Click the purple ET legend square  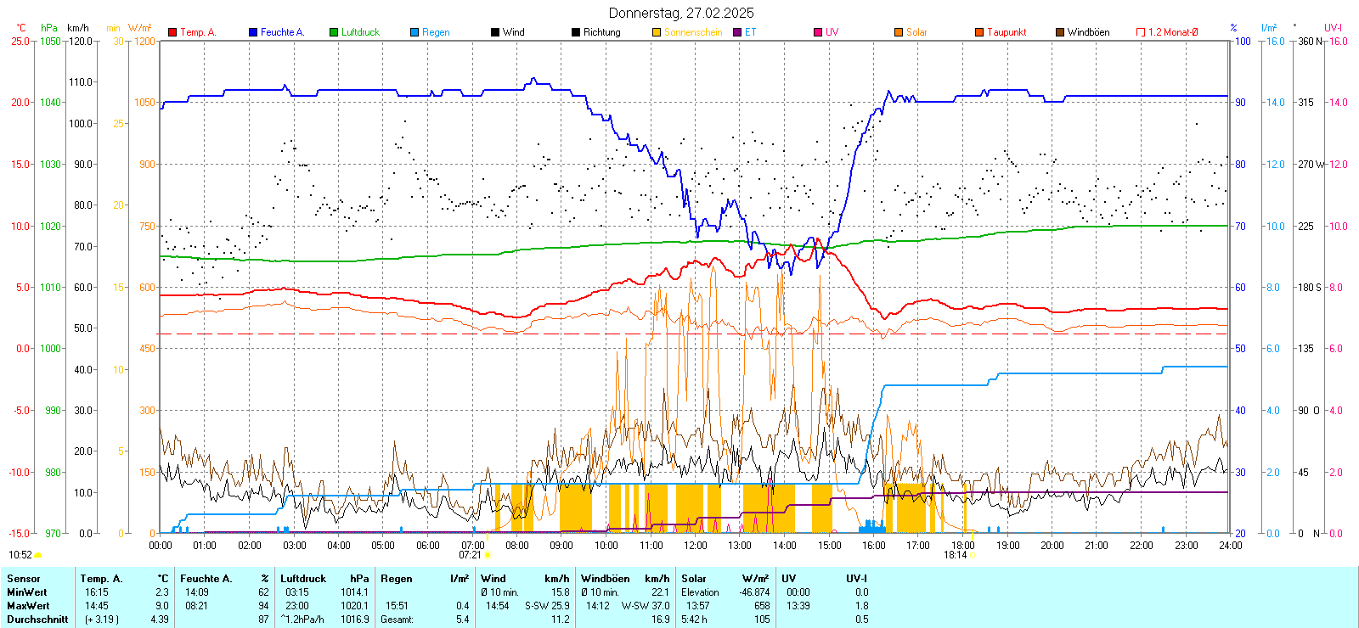(737, 32)
